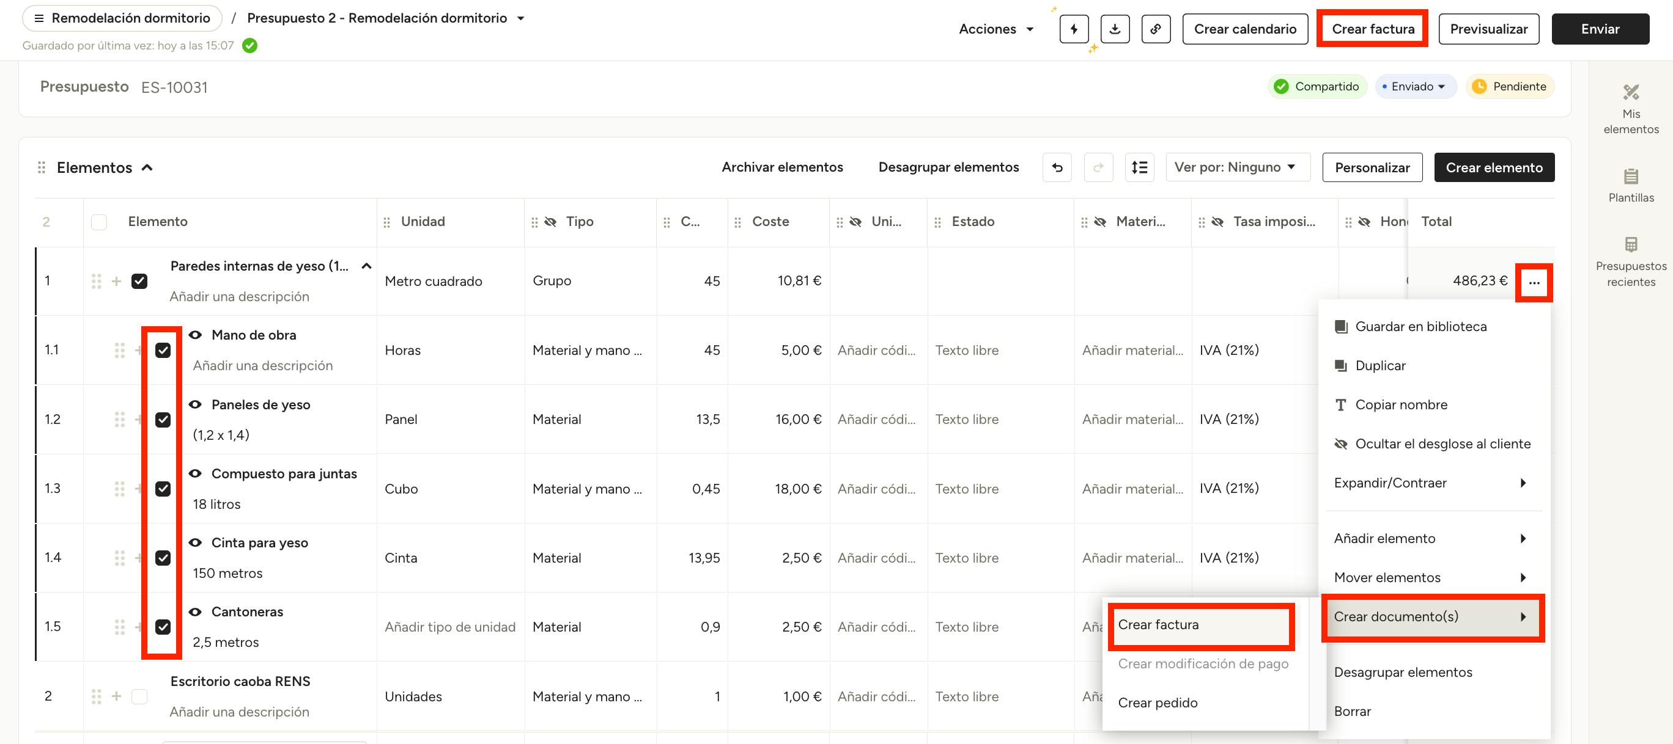Open the Ver por: Ninguno dropdown
This screenshot has height=744, width=1673.
(1236, 167)
